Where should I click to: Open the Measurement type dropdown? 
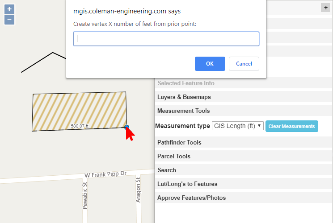[x=237, y=126]
